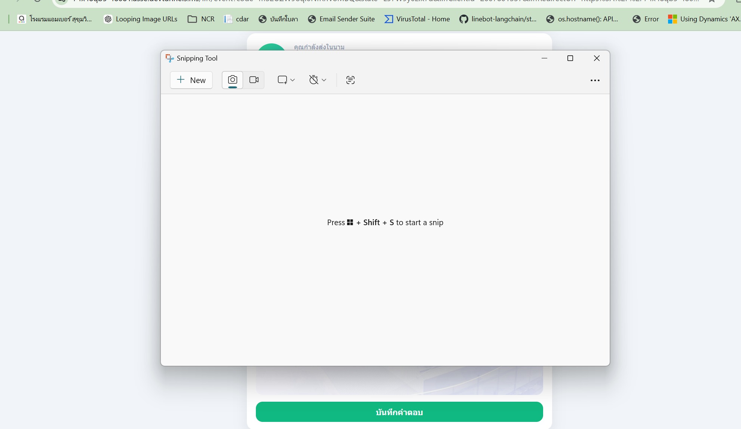Click the Text actions icon
This screenshot has height=429, width=741.
pyautogui.click(x=350, y=80)
